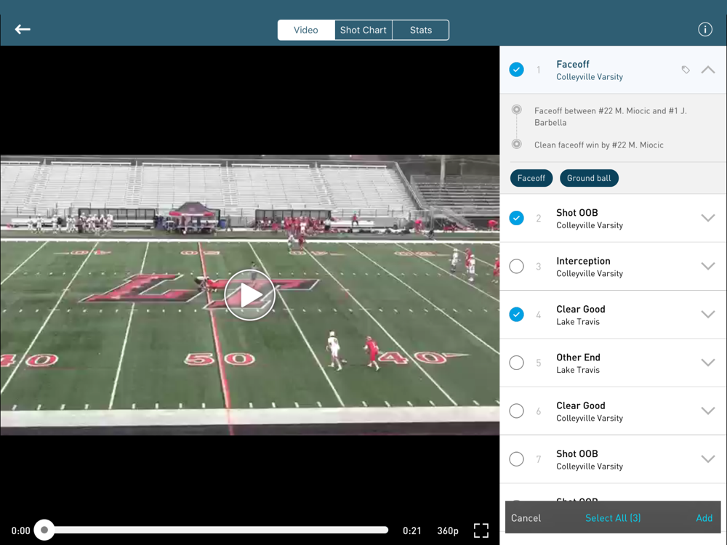Click the Other End play title
Viewport: 727px width, 545px height.
(x=578, y=358)
